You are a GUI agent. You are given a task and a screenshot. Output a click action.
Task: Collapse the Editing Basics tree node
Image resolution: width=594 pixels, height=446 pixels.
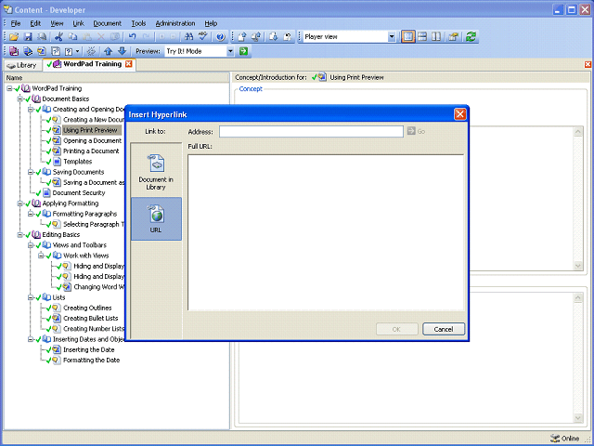[20, 235]
